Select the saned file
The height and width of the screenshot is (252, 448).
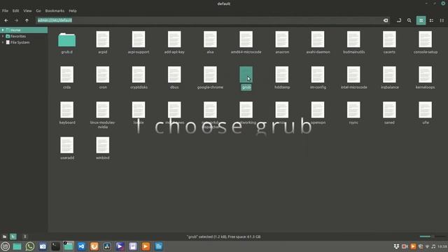389,113
